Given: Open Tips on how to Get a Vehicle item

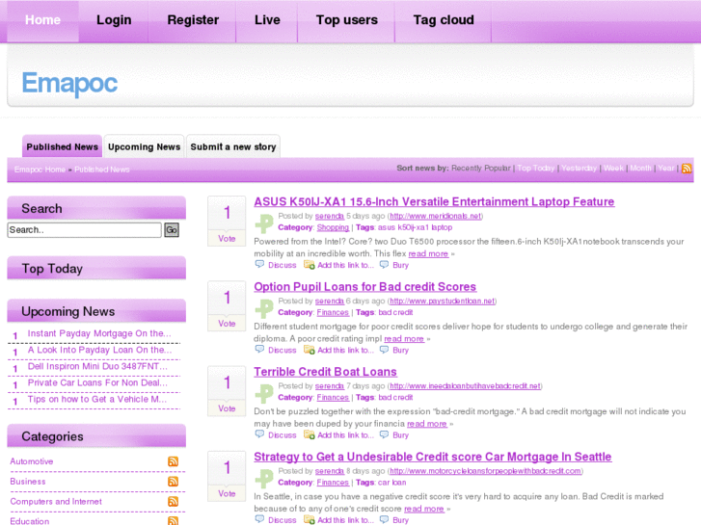Looking at the screenshot, I should [x=97, y=399].
